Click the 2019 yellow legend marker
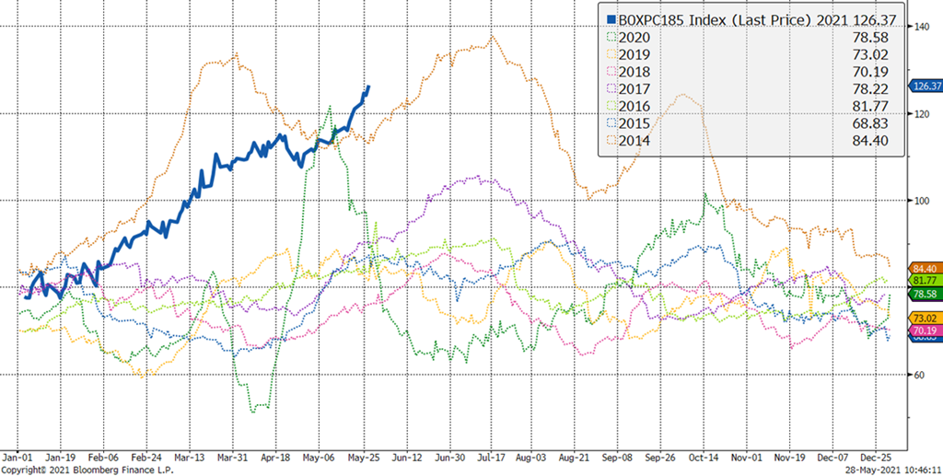This screenshot has width=943, height=476. [609, 54]
